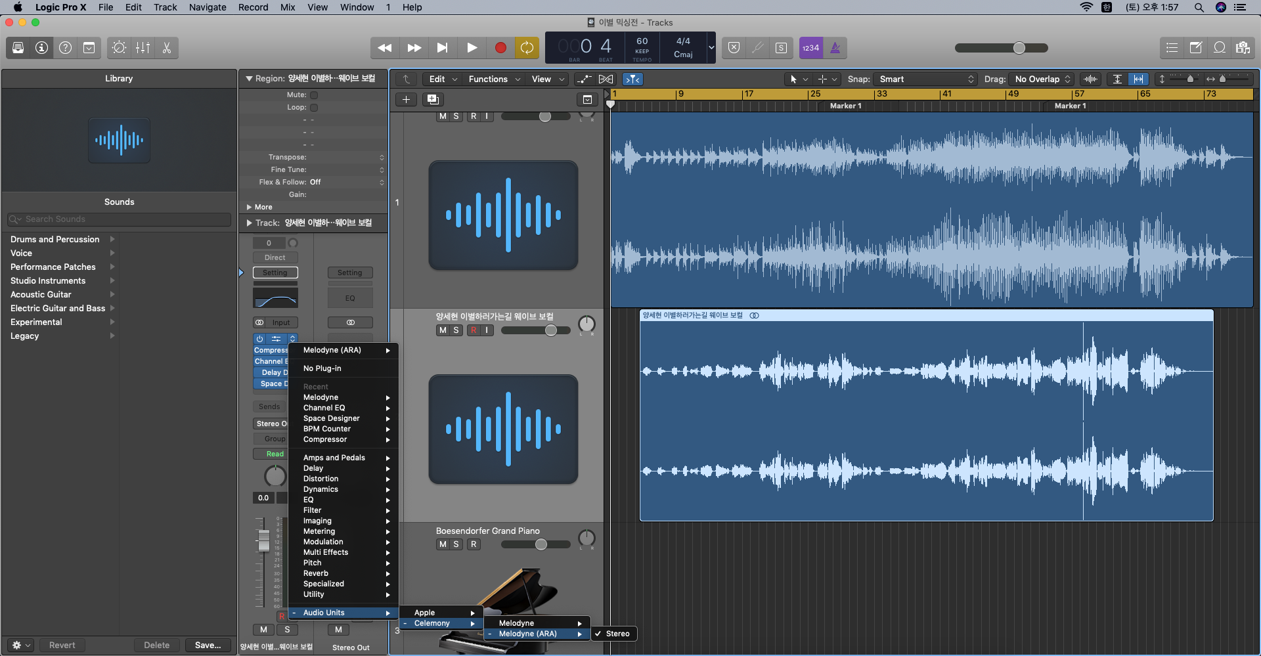Viewport: 1261px width, 656px height.
Task: Open the Mixer button
Action: (143, 48)
